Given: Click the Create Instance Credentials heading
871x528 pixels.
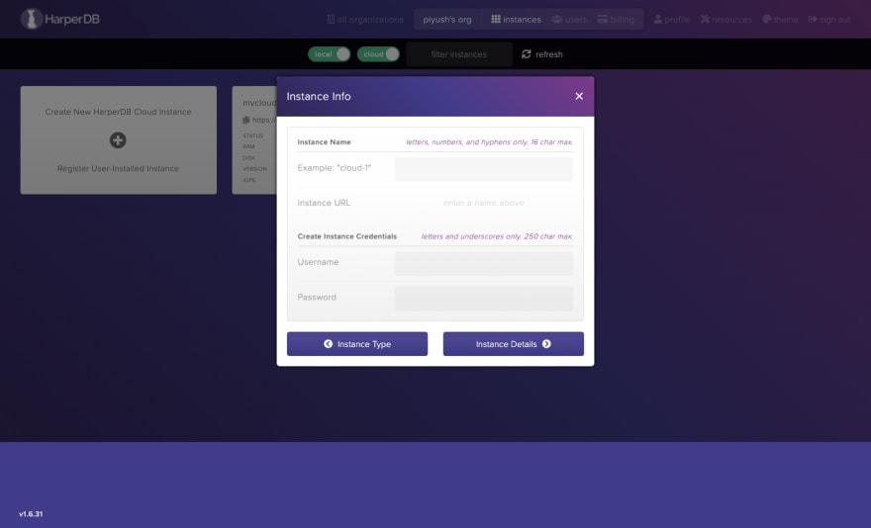Looking at the screenshot, I should pyautogui.click(x=347, y=236).
